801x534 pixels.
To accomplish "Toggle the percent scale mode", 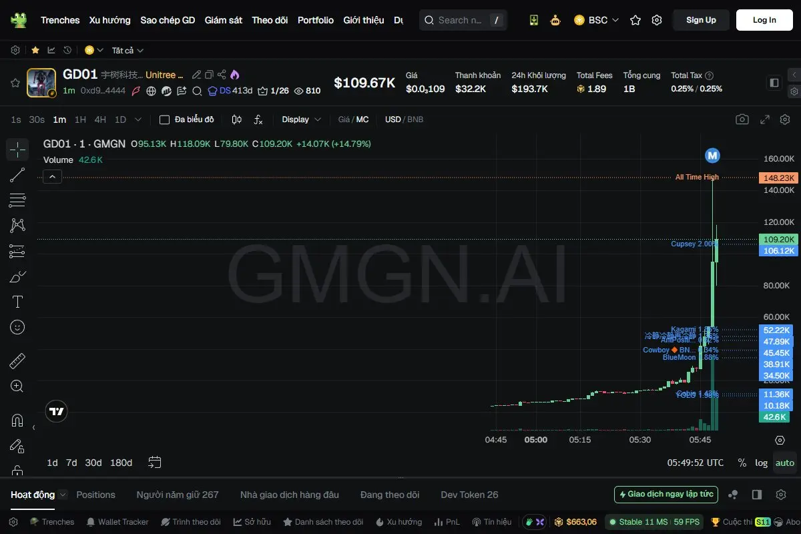I will [x=742, y=463].
